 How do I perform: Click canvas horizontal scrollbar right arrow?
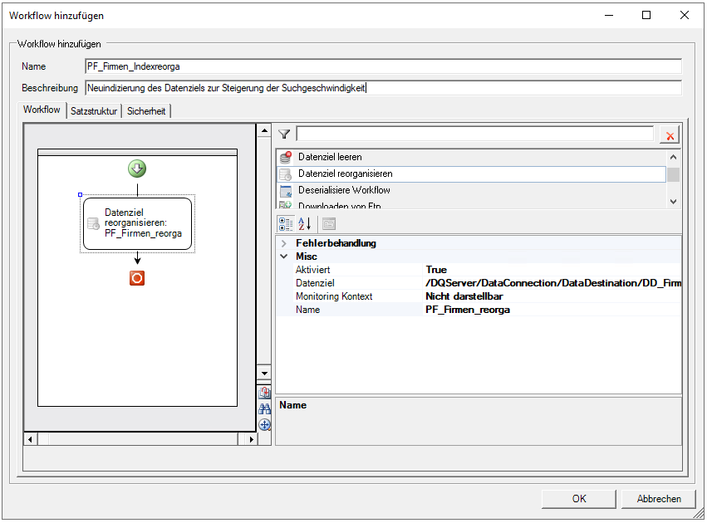coord(251,439)
